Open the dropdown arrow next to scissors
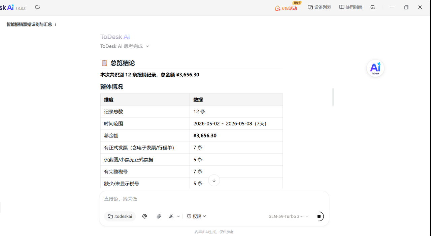 (x=178, y=217)
